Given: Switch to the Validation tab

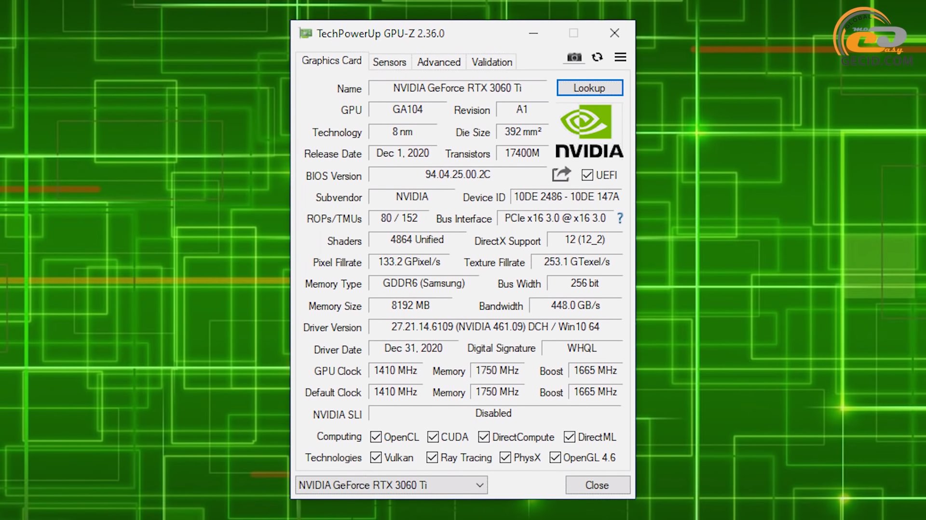Looking at the screenshot, I should tap(492, 62).
